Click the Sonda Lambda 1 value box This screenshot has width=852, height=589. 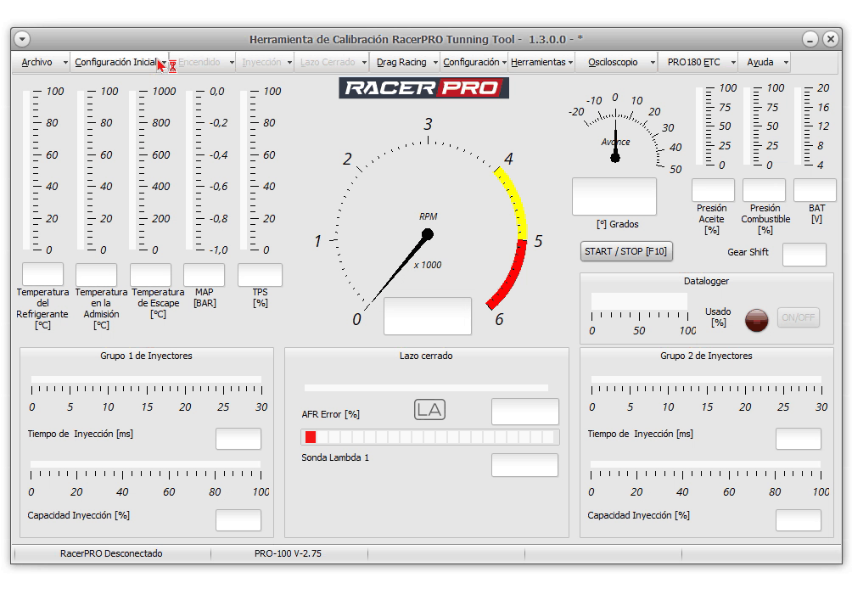(525, 465)
